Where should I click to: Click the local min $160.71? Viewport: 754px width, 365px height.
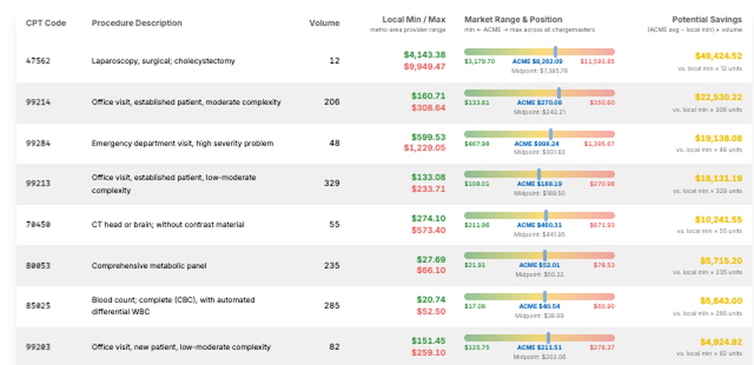[x=429, y=96]
